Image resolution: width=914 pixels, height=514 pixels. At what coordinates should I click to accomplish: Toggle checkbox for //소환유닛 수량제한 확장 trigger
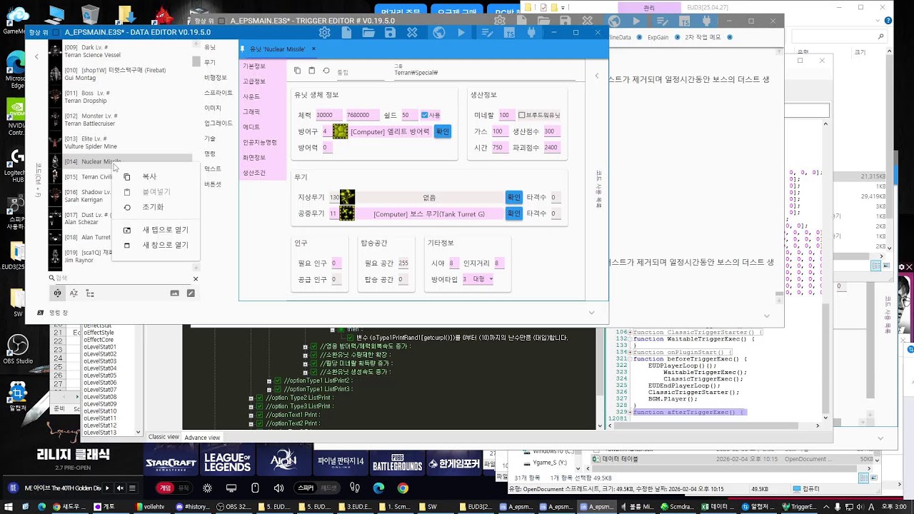click(x=313, y=355)
